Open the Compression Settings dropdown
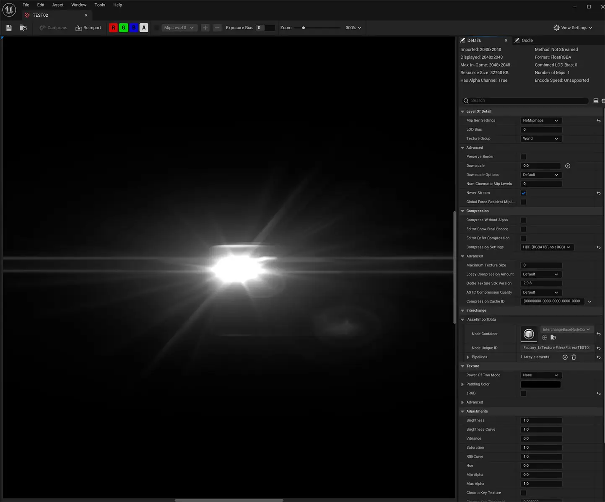 coord(546,247)
